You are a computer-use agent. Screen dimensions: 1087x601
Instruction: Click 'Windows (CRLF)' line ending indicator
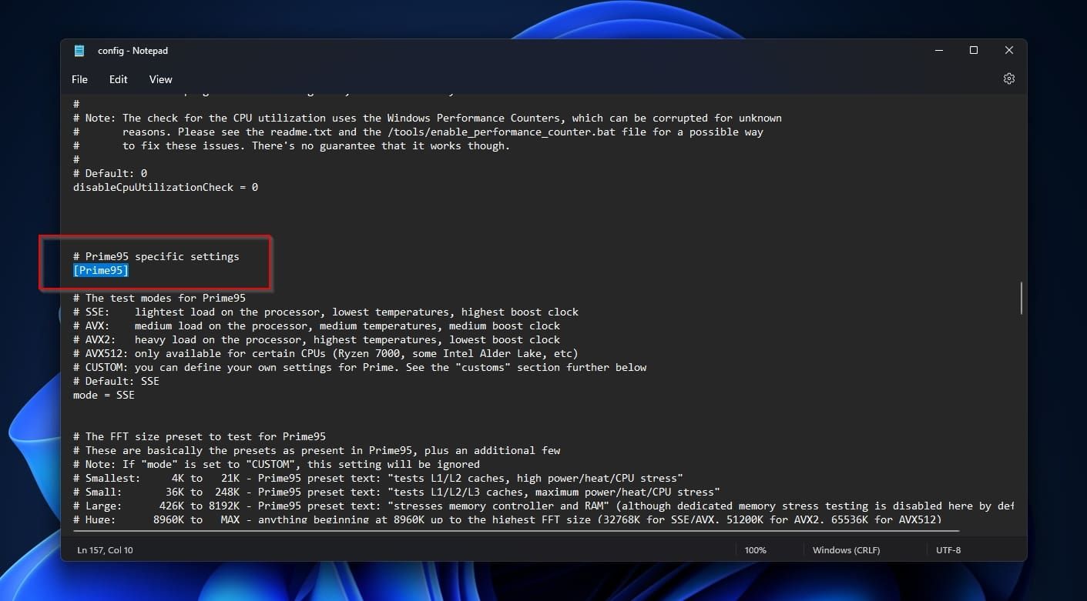(846, 550)
